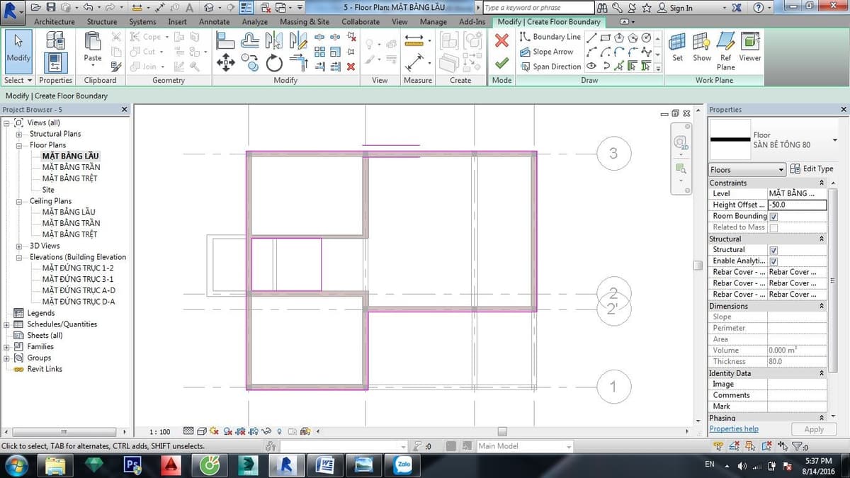Switch to the Collaborate tab

(x=361, y=22)
